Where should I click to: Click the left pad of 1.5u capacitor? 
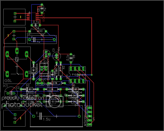point(33,116)
